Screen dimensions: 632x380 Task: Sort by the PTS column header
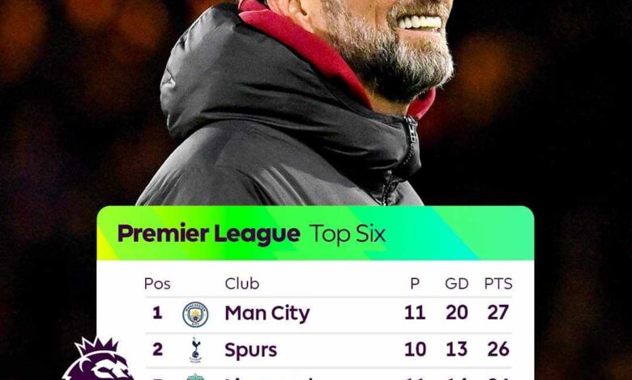click(x=498, y=284)
